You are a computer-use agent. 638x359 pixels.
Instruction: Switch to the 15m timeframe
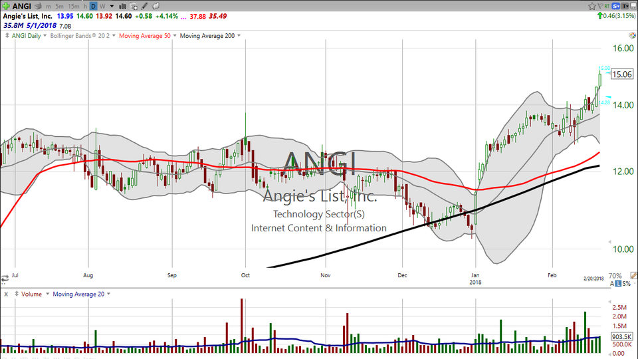click(x=74, y=7)
